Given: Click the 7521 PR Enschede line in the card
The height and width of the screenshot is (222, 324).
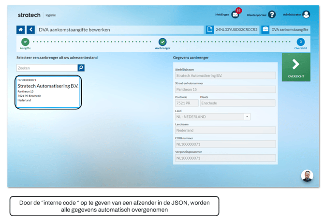Looking at the screenshot, I should [x=29, y=96].
